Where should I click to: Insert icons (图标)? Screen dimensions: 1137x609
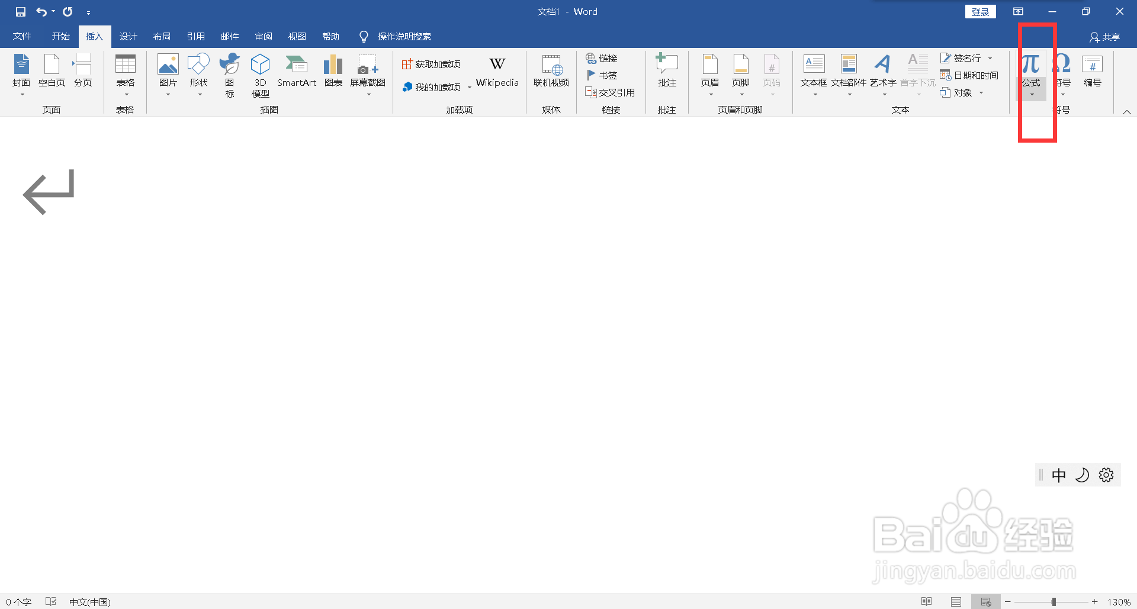pyautogui.click(x=230, y=75)
